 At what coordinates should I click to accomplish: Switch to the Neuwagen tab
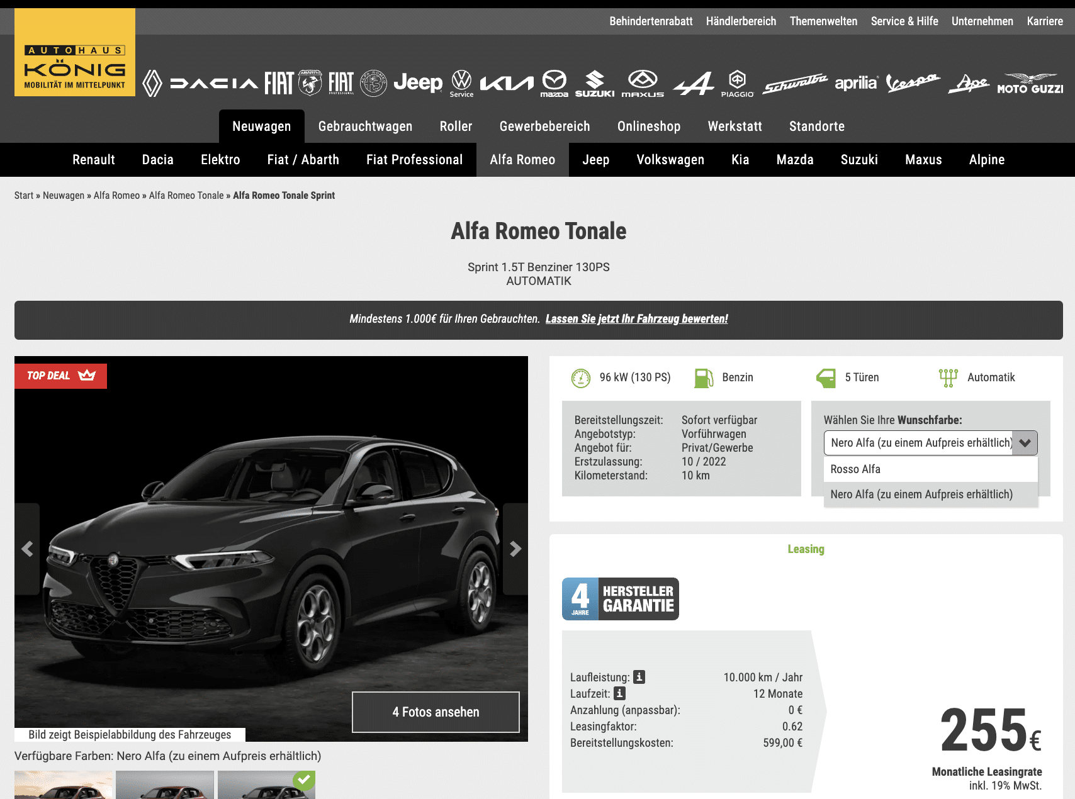click(x=262, y=126)
